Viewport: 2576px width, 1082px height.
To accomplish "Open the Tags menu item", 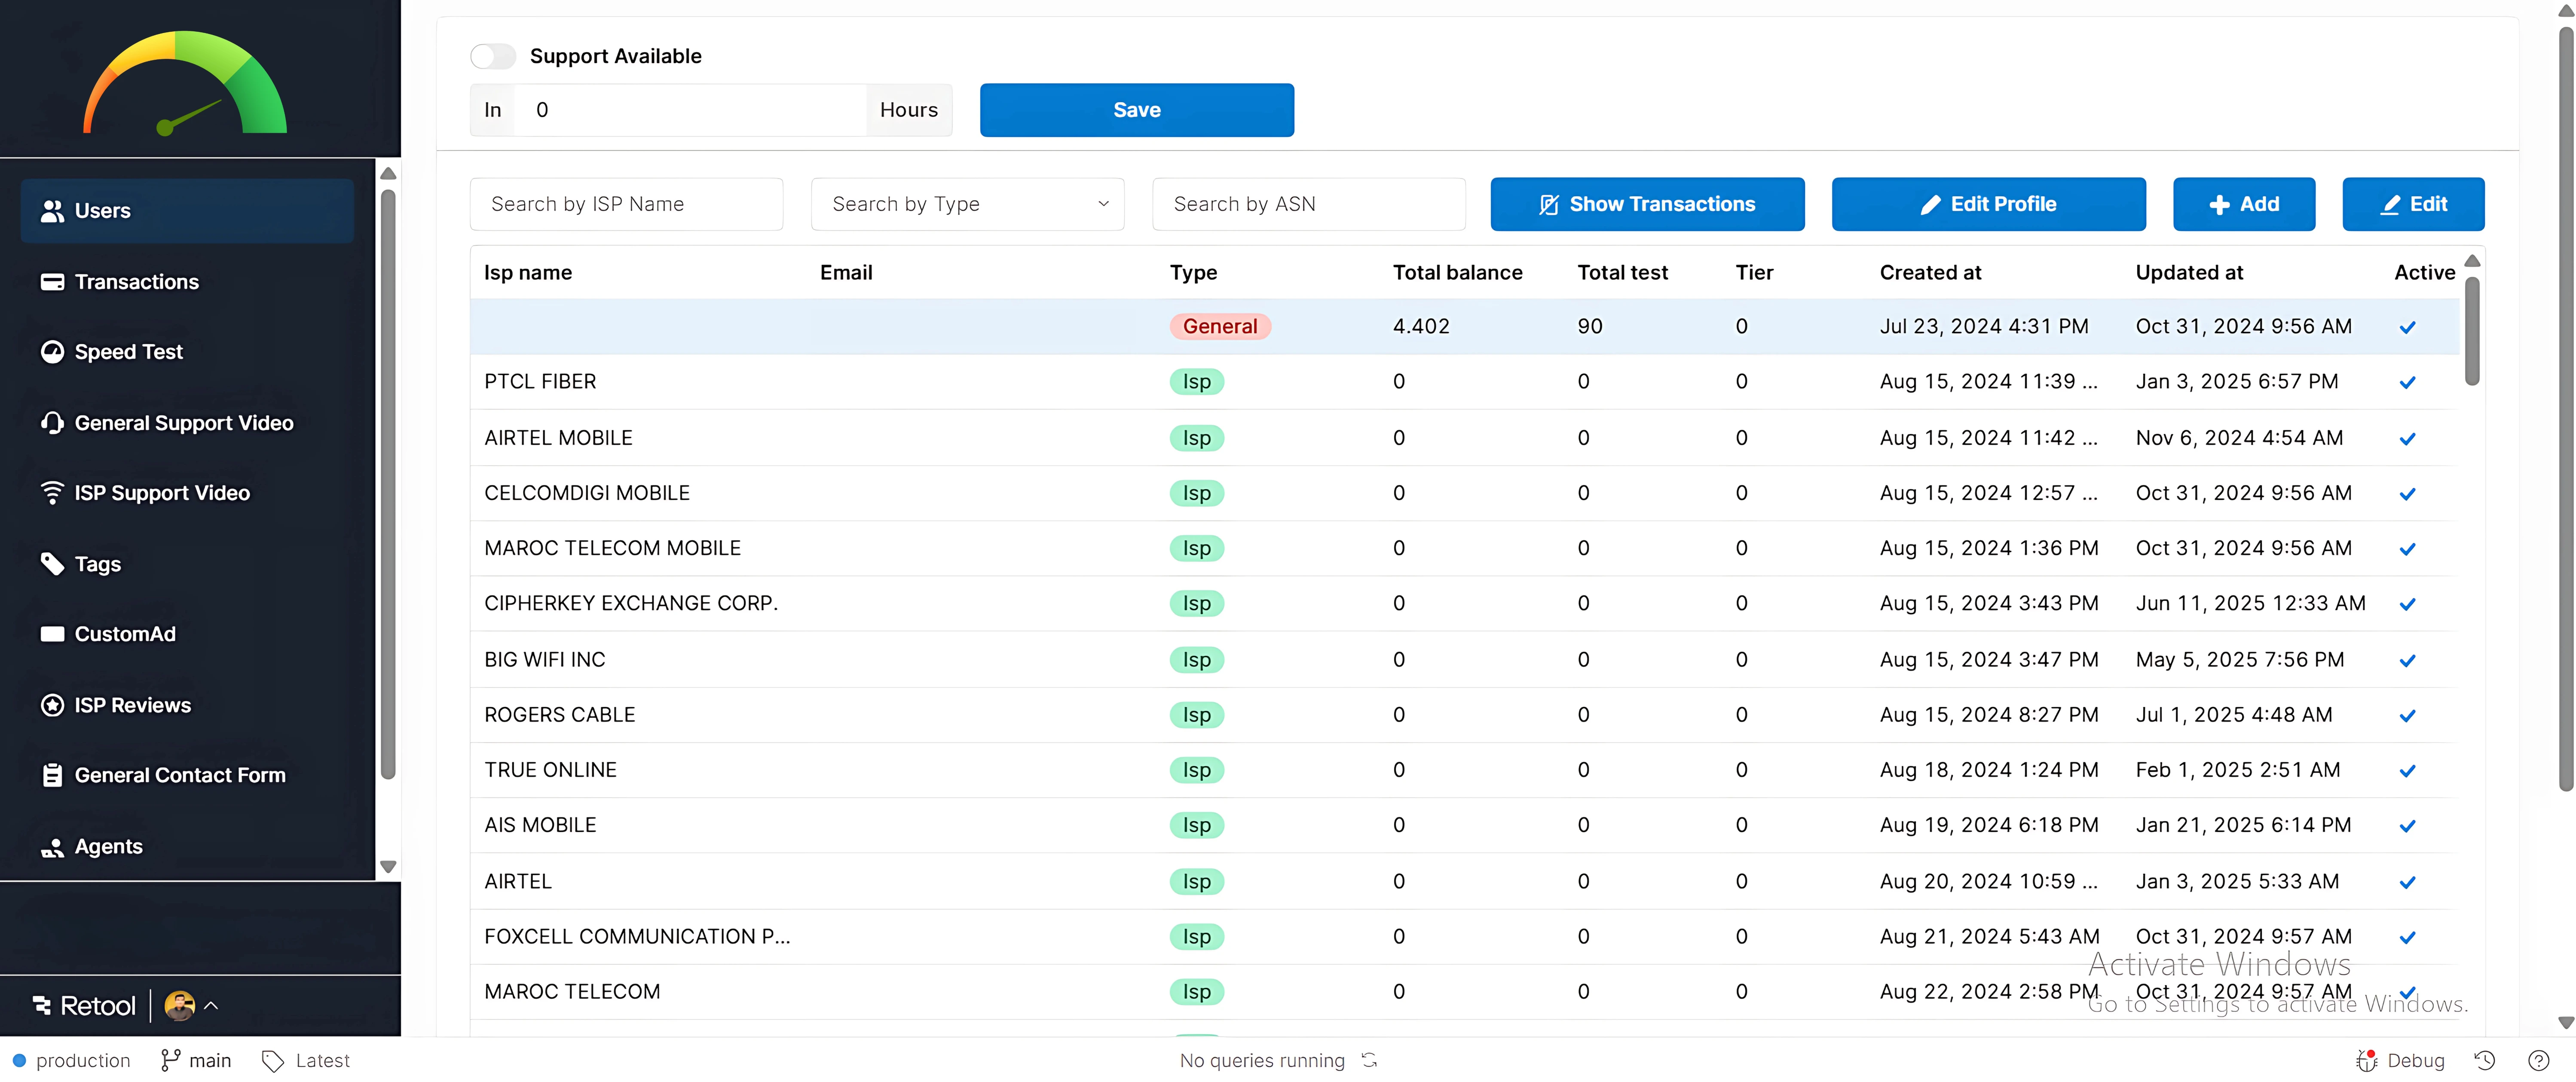I will [187, 564].
